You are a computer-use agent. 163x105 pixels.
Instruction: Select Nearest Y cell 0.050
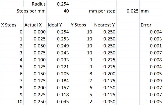(x=105, y=101)
